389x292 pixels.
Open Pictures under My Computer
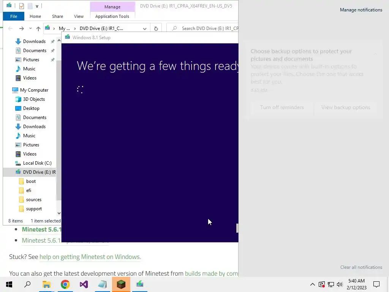31,145
